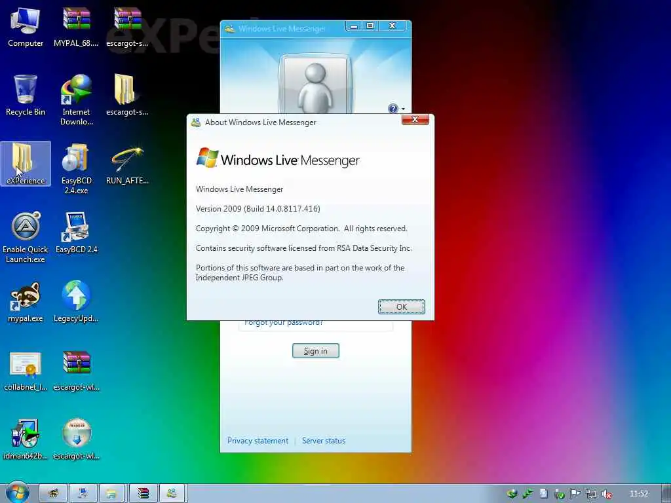Click the Windows Start orb

tap(17, 493)
